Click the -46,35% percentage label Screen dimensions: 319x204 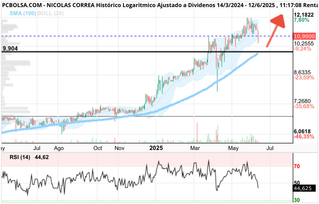(304, 137)
